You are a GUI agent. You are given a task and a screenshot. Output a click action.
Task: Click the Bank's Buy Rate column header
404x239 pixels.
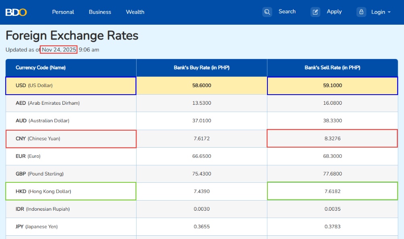[x=202, y=68]
